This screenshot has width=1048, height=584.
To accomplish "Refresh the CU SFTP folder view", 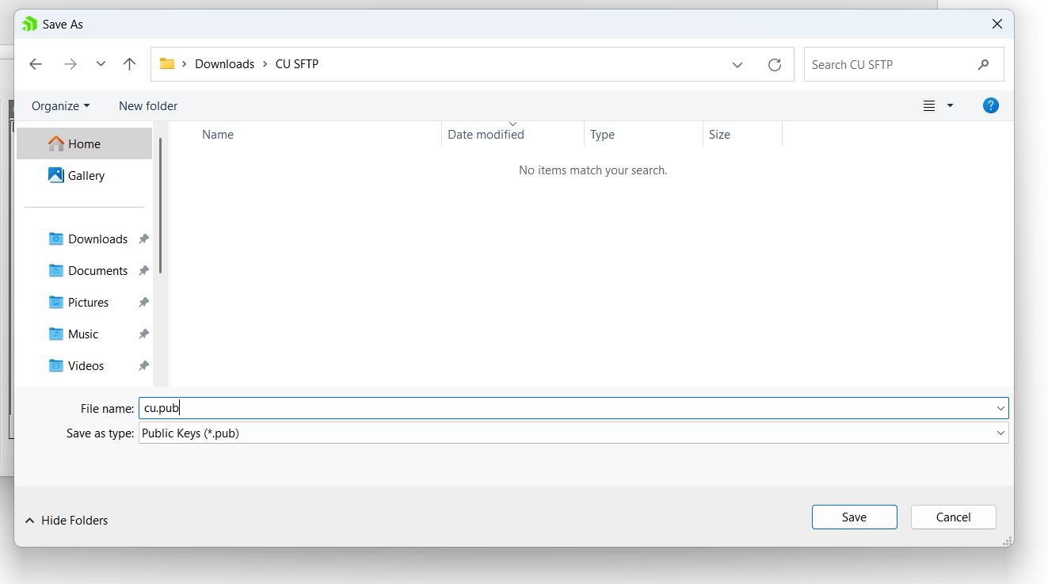I will click(775, 64).
